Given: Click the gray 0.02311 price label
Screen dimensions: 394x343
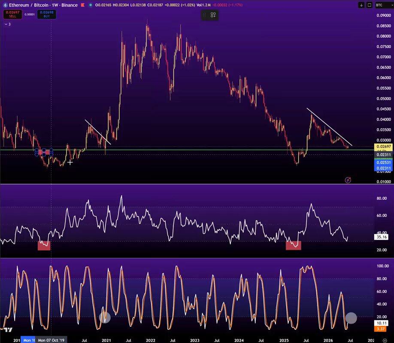Looking at the screenshot, I should 383,155.
